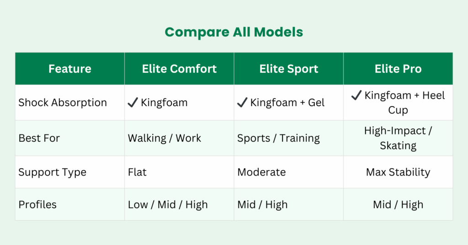Select the High-Impact / Skating cell

tap(398, 138)
